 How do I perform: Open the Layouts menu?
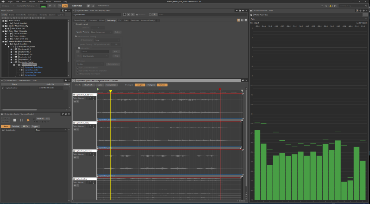(32, 1)
